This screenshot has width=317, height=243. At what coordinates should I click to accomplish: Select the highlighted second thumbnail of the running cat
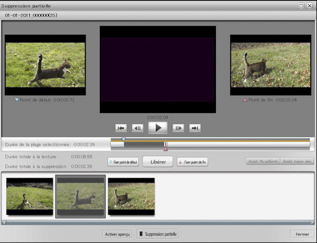tap(81, 196)
